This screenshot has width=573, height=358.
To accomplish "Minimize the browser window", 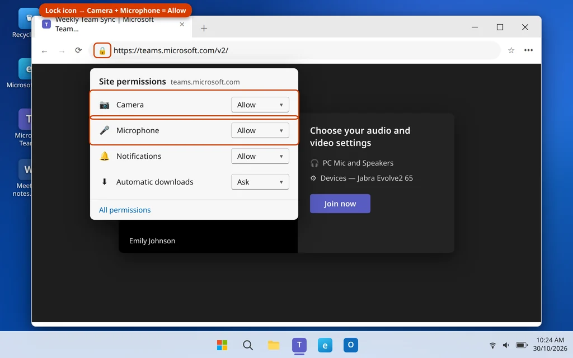I will pyautogui.click(x=475, y=27).
